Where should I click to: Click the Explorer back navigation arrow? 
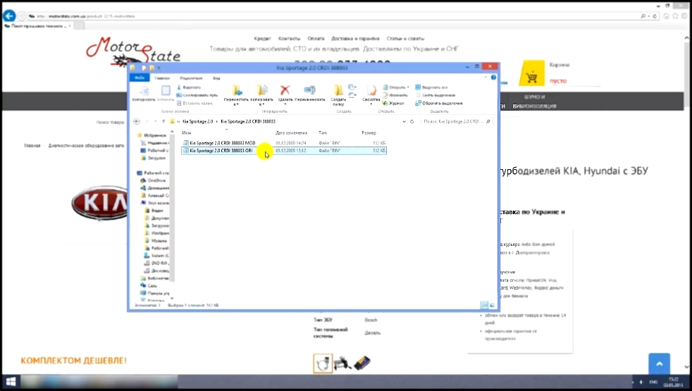pos(137,121)
